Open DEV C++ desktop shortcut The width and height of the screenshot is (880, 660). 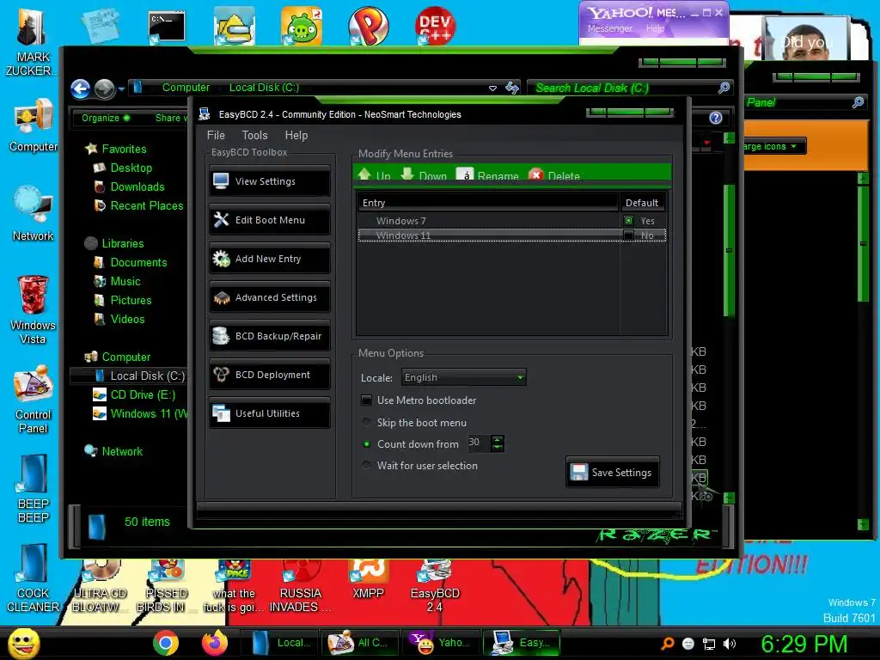[x=435, y=25]
